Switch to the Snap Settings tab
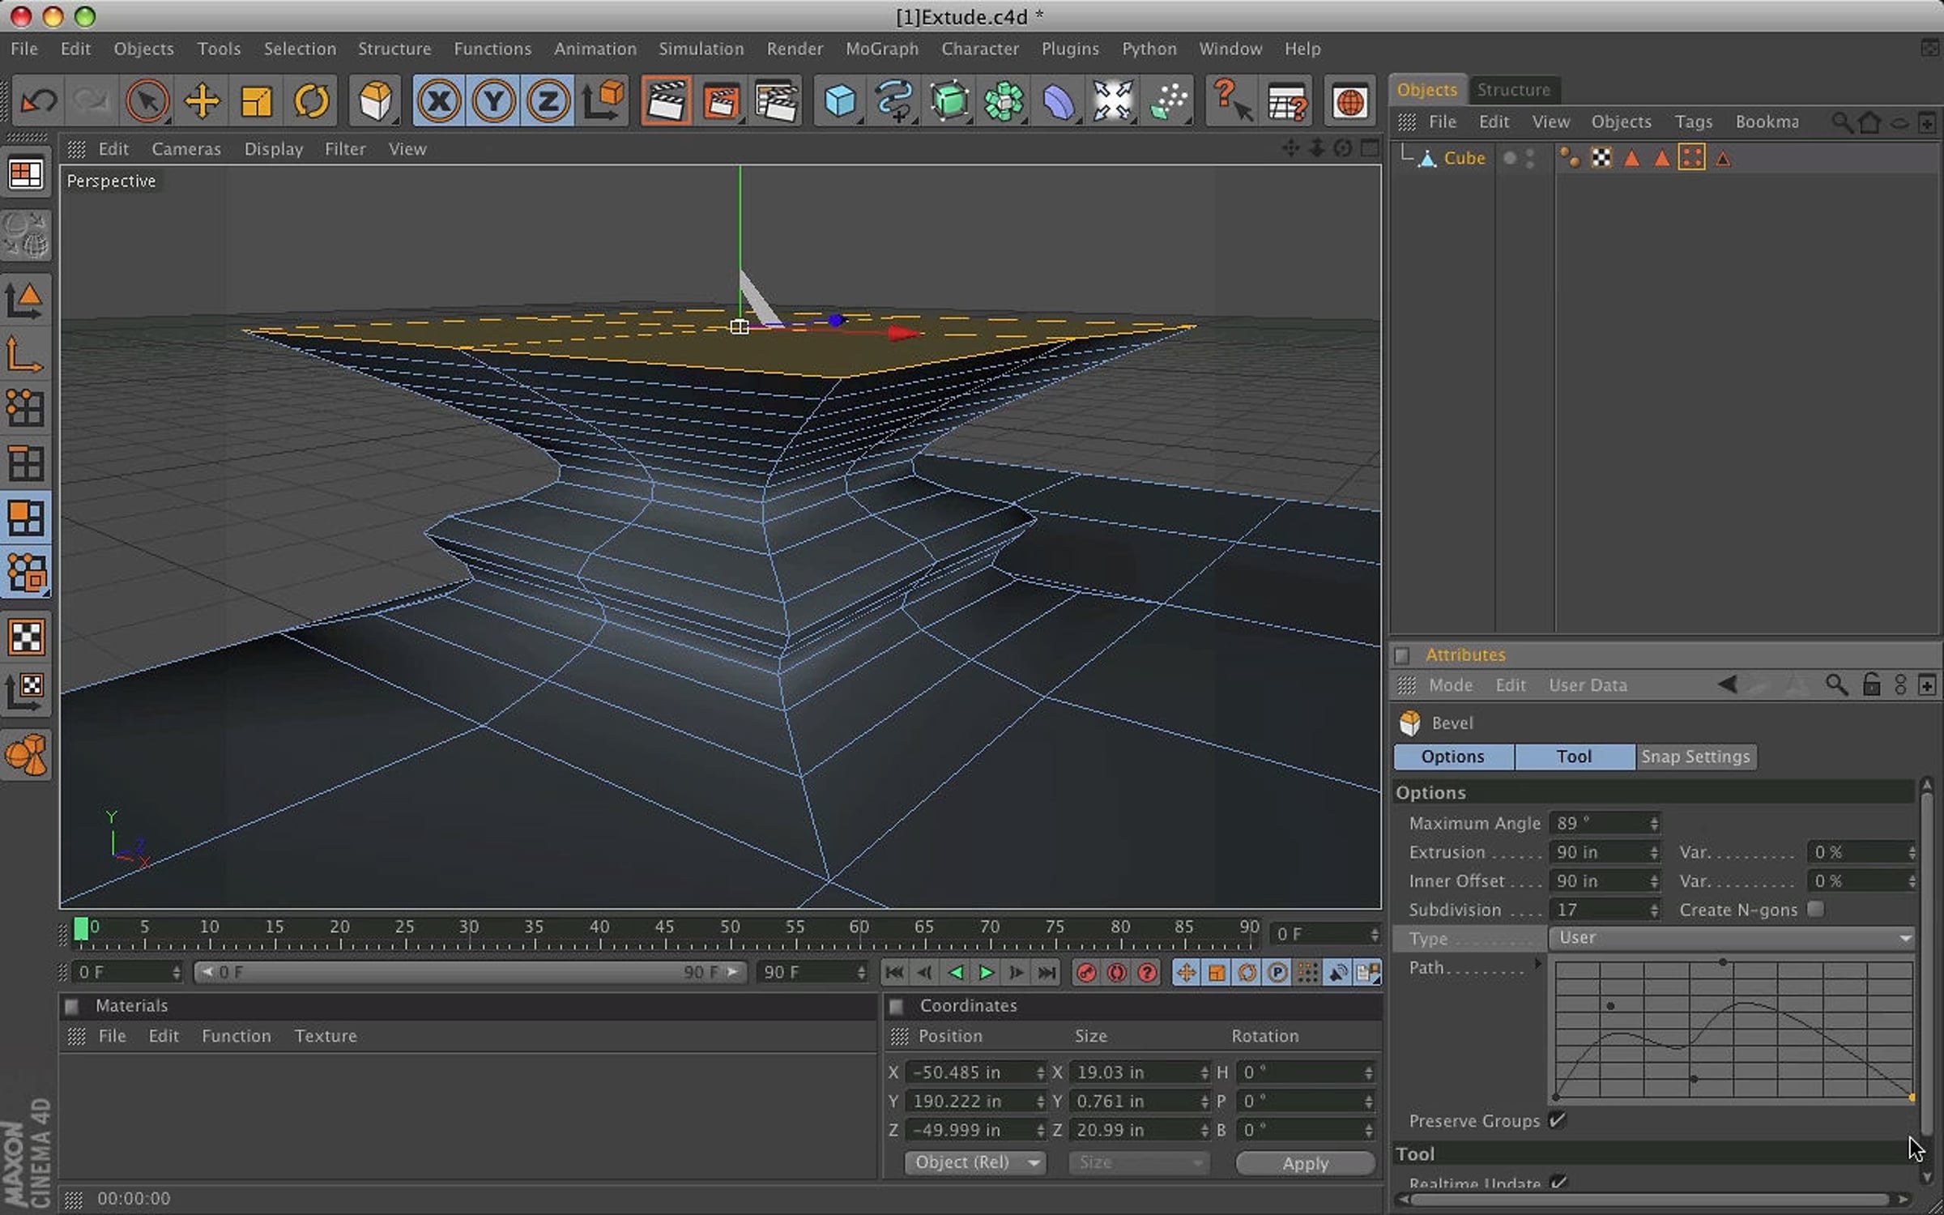This screenshot has width=1944, height=1215. tap(1695, 757)
